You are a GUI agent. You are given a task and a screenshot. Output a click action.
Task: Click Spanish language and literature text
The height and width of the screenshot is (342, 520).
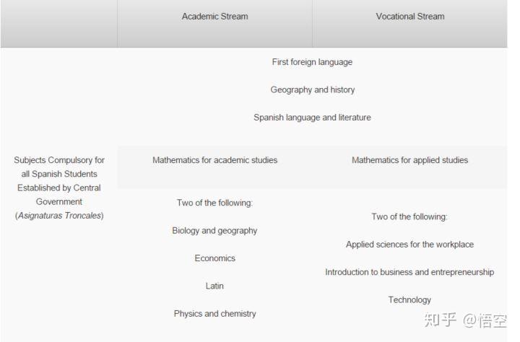[312, 118]
